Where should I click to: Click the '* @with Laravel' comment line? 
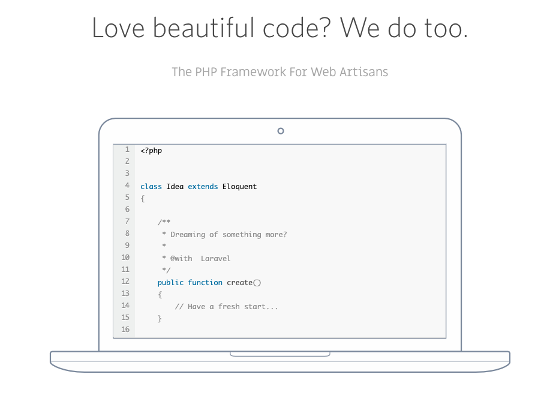[x=196, y=259]
